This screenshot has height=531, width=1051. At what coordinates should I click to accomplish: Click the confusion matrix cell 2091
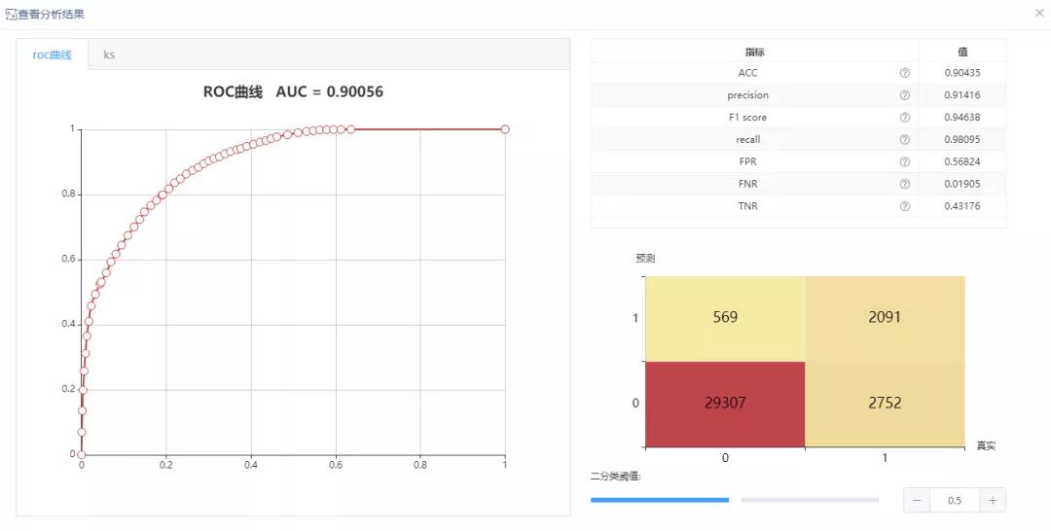(885, 318)
